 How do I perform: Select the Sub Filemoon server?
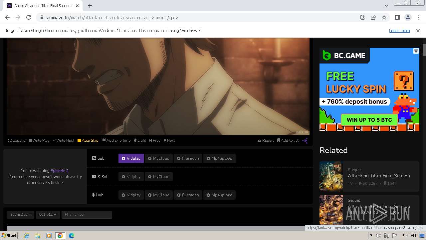click(188, 158)
